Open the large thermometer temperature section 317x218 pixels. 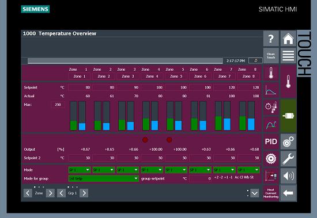point(288,81)
